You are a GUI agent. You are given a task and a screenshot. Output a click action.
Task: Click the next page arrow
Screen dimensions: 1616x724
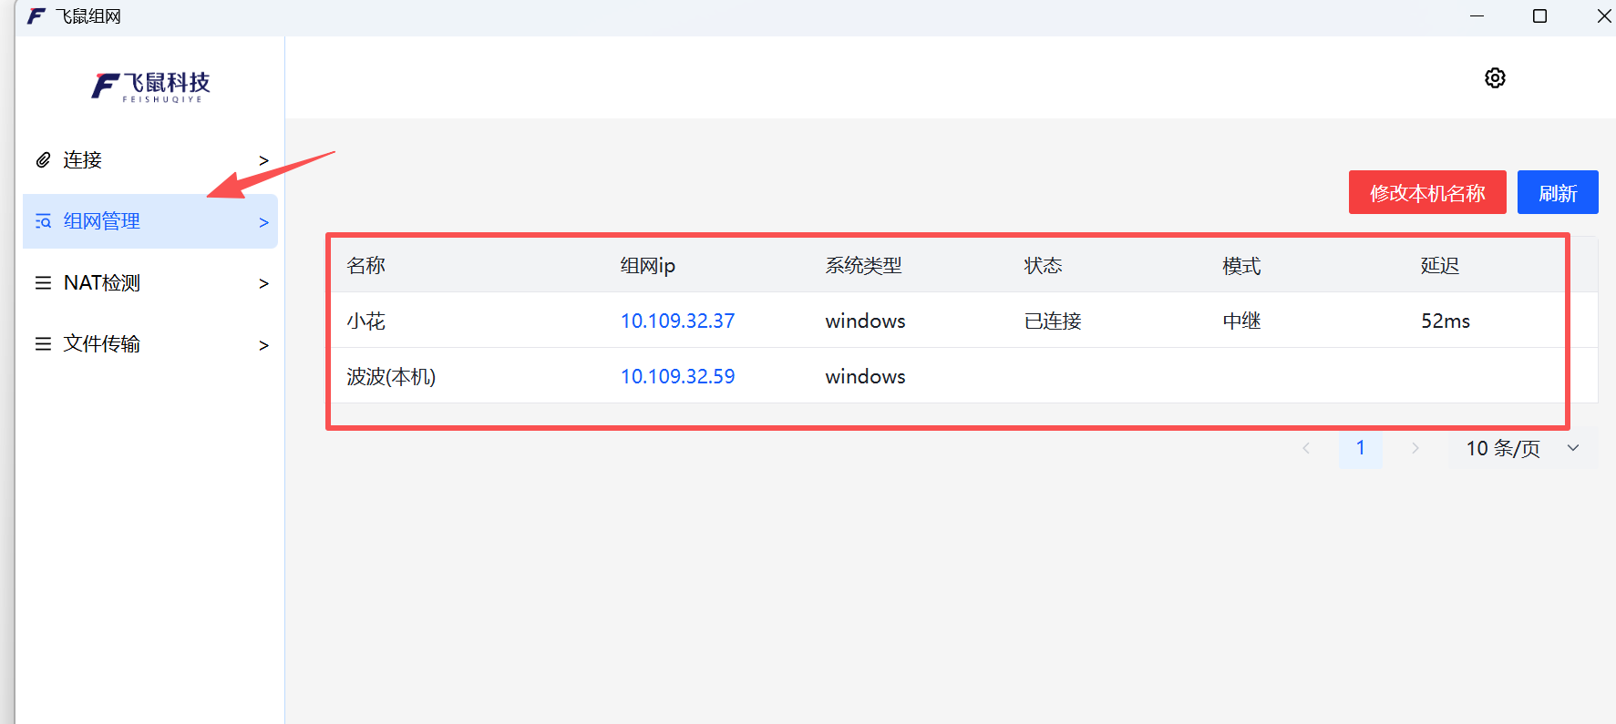click(1415, 448)
